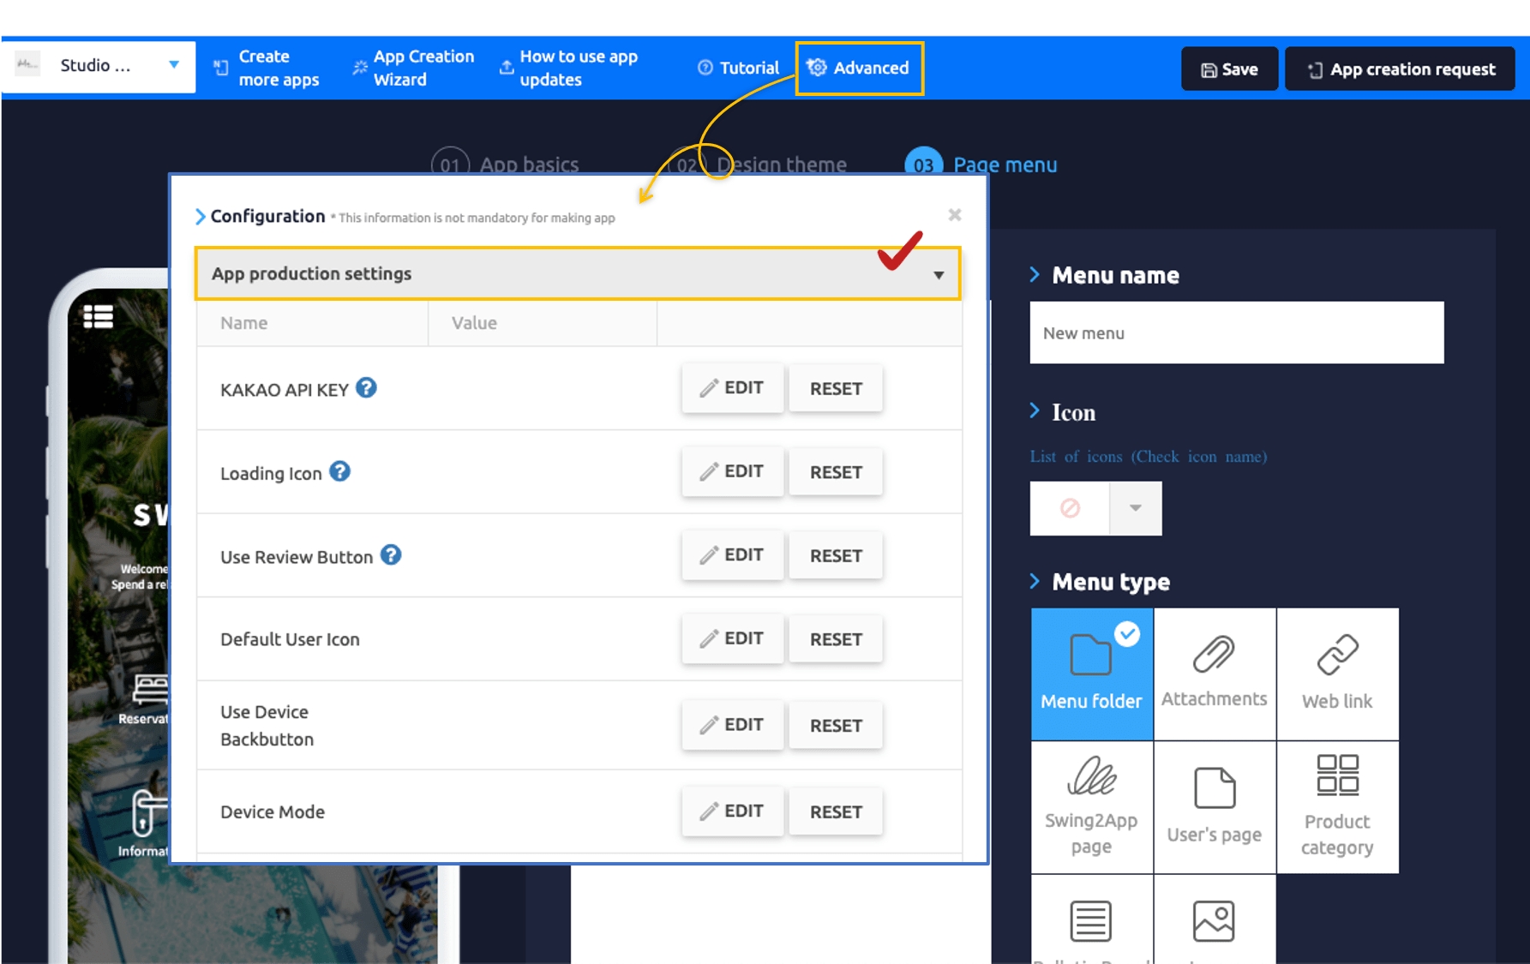The height and width of the screenshot is (964, 1530).
Task: Click the Menu name input field
Action: 1236,333
